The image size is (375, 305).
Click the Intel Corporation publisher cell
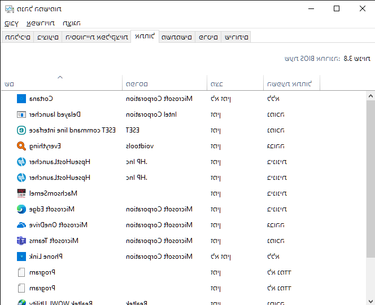tap(151, 114)
